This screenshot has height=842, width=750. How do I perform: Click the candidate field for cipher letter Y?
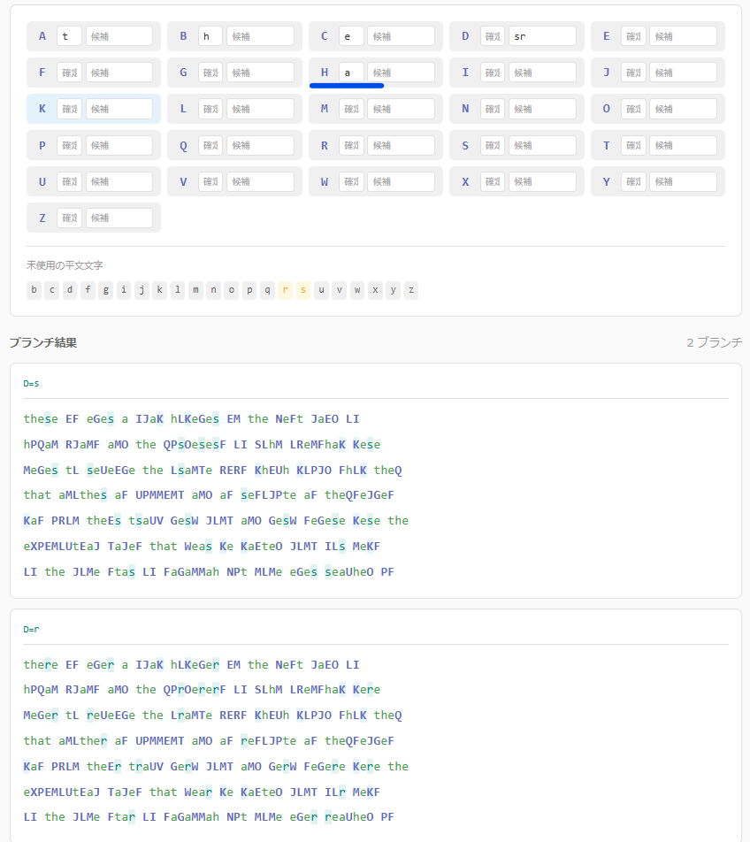[683, 181]
